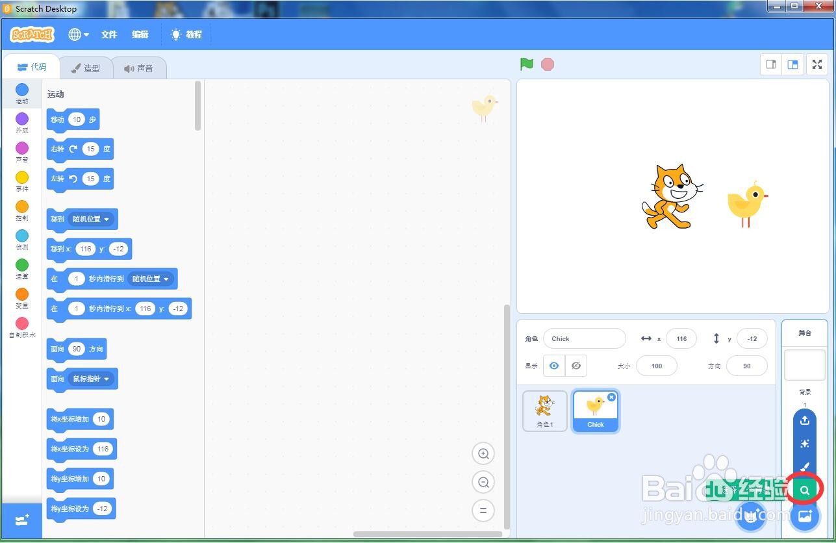Viewport: 836px width, 543px height.
Task: Edit the sprite y position field
Action: (752, 338)
